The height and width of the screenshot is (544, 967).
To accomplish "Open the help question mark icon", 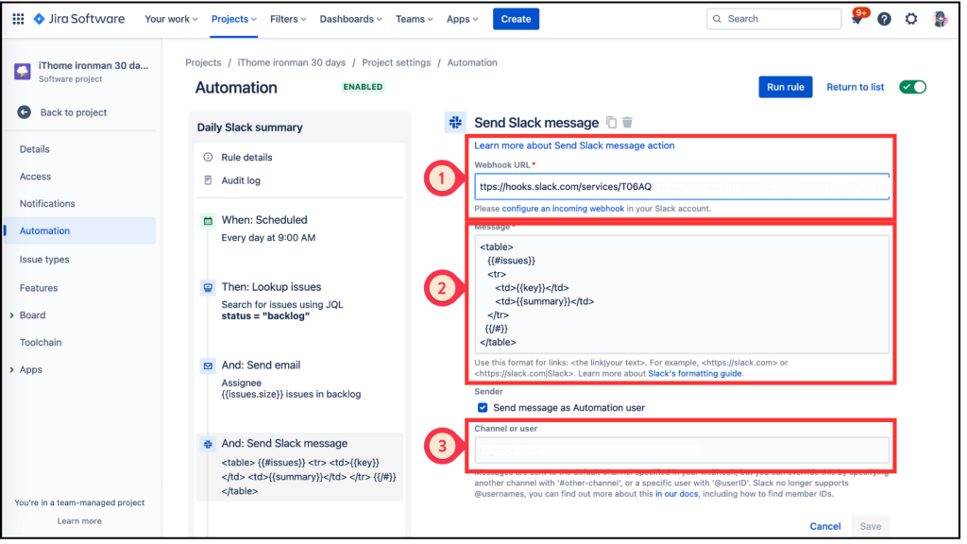I will coord(884,19).
